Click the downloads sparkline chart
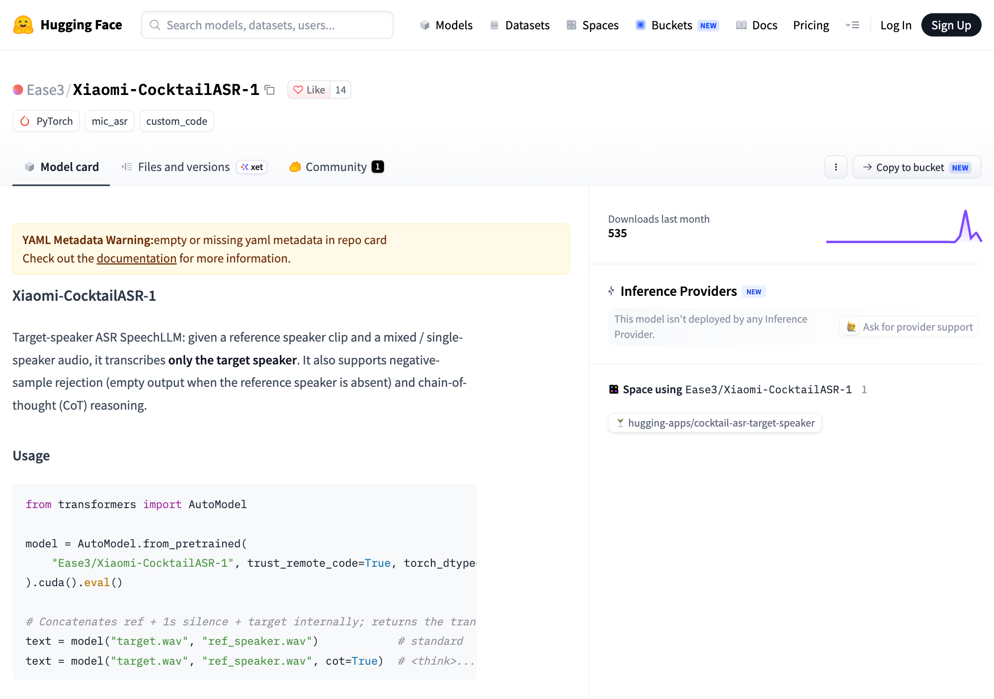 click(904, 227)
